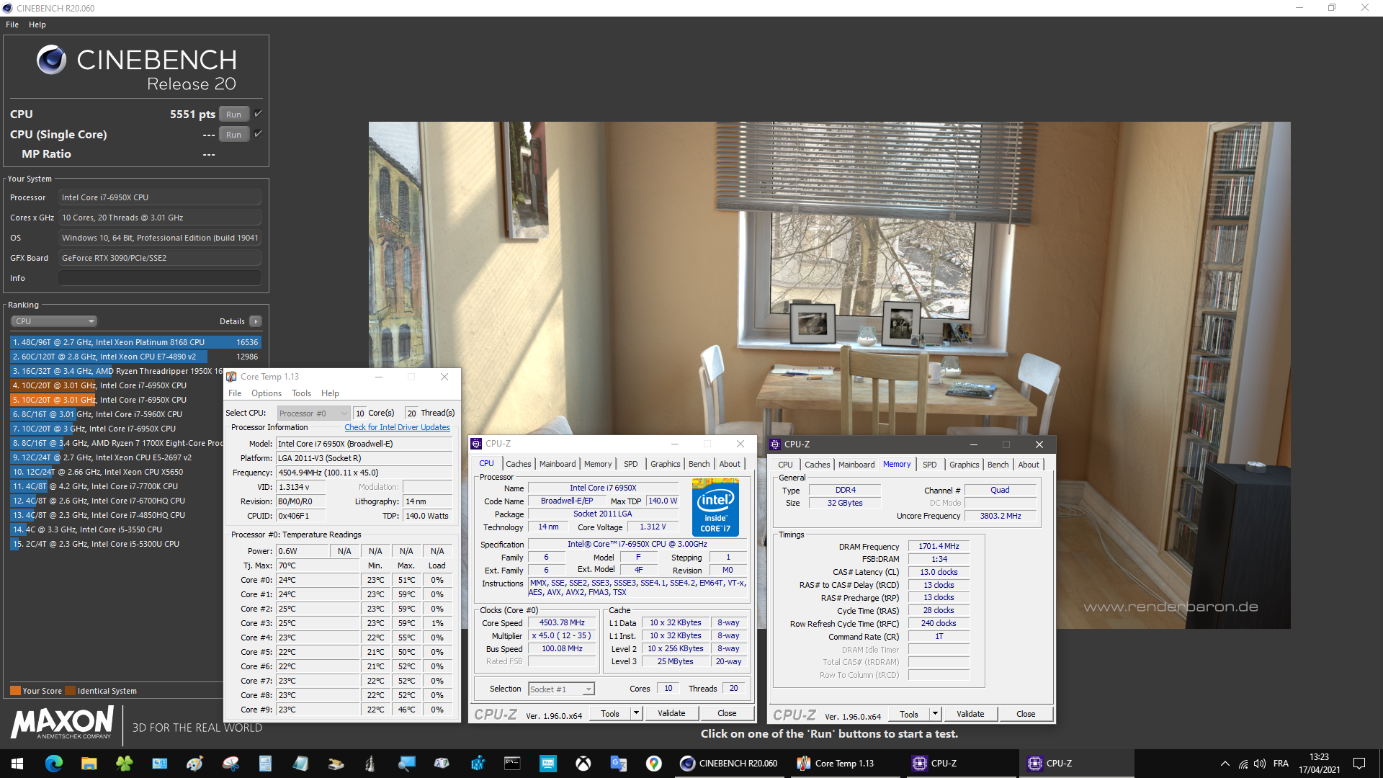Open the notification center icon
1383x778 pixels.
(1359, 764)
